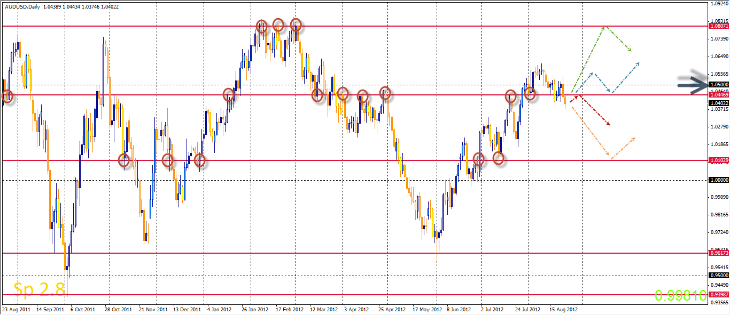The image size is (730, 315).
Task: Select the green dashed projection arrow peak
Action: coord(604,27)
